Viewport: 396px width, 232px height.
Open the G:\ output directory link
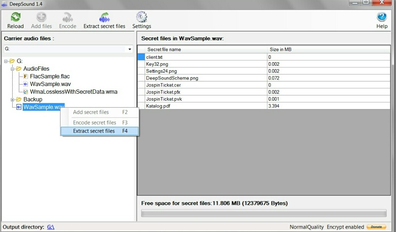51,227
